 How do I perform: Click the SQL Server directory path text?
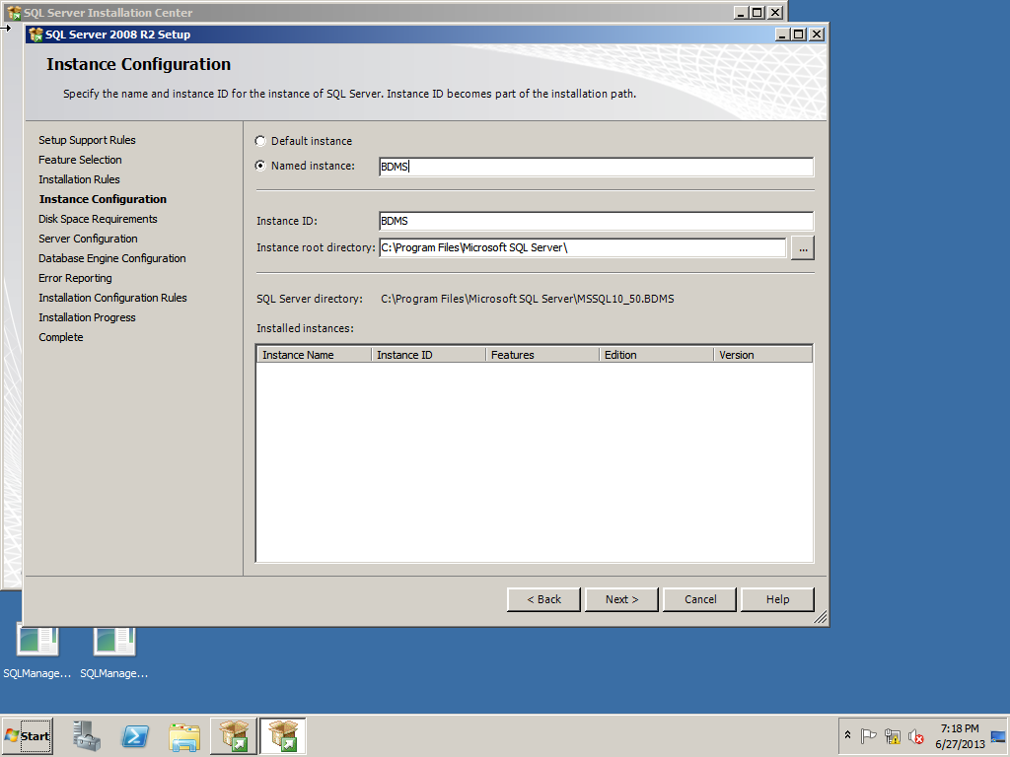(x=528, y=299)
